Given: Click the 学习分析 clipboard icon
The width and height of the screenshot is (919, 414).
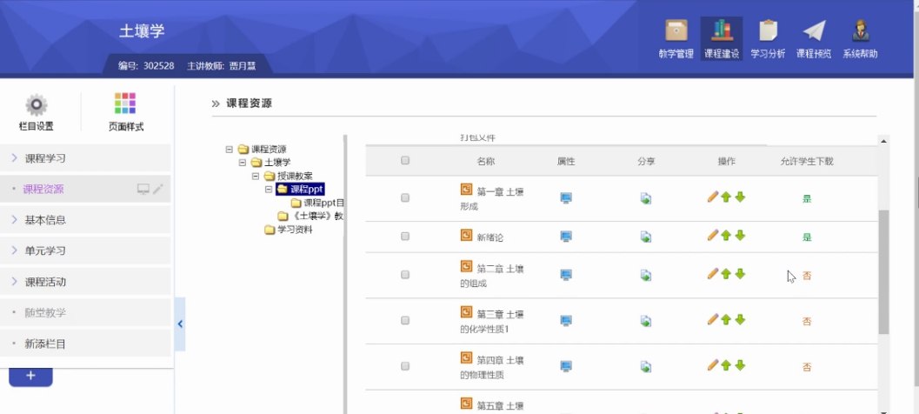Looking at the screenshot, I should tap(767, 31).
